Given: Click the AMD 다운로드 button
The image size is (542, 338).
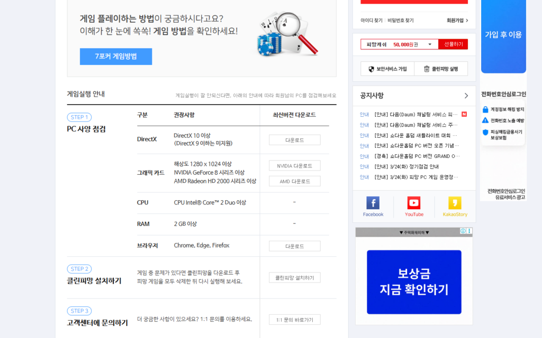Looking at the screenshot, I should point(294,181).
